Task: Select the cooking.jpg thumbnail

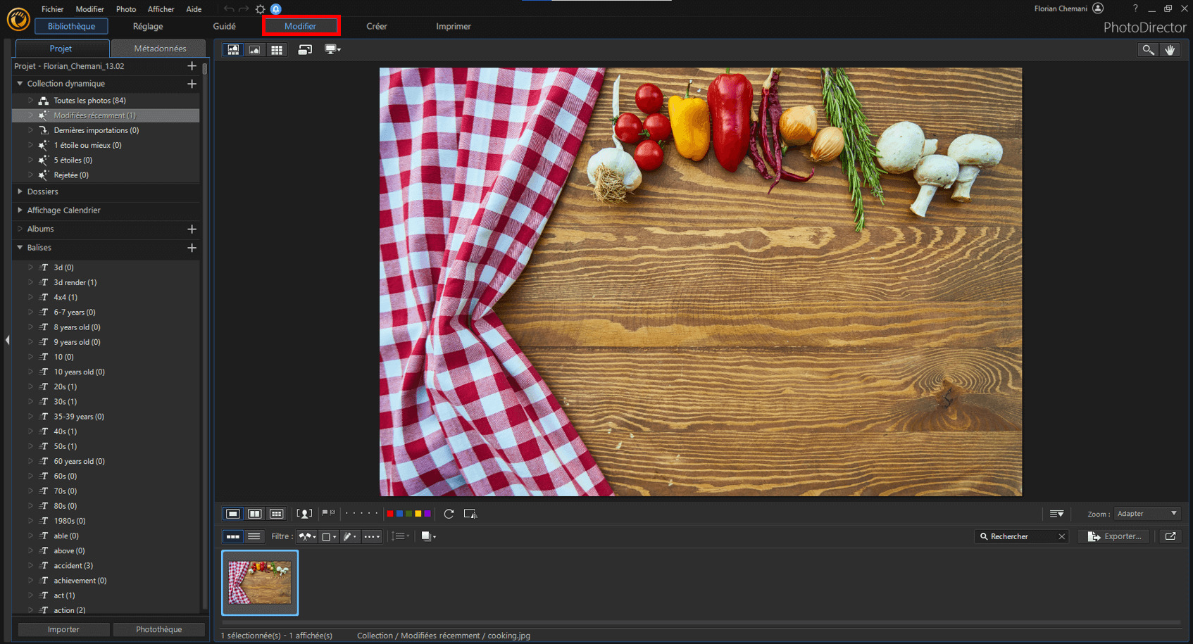Action: (260, 583)
